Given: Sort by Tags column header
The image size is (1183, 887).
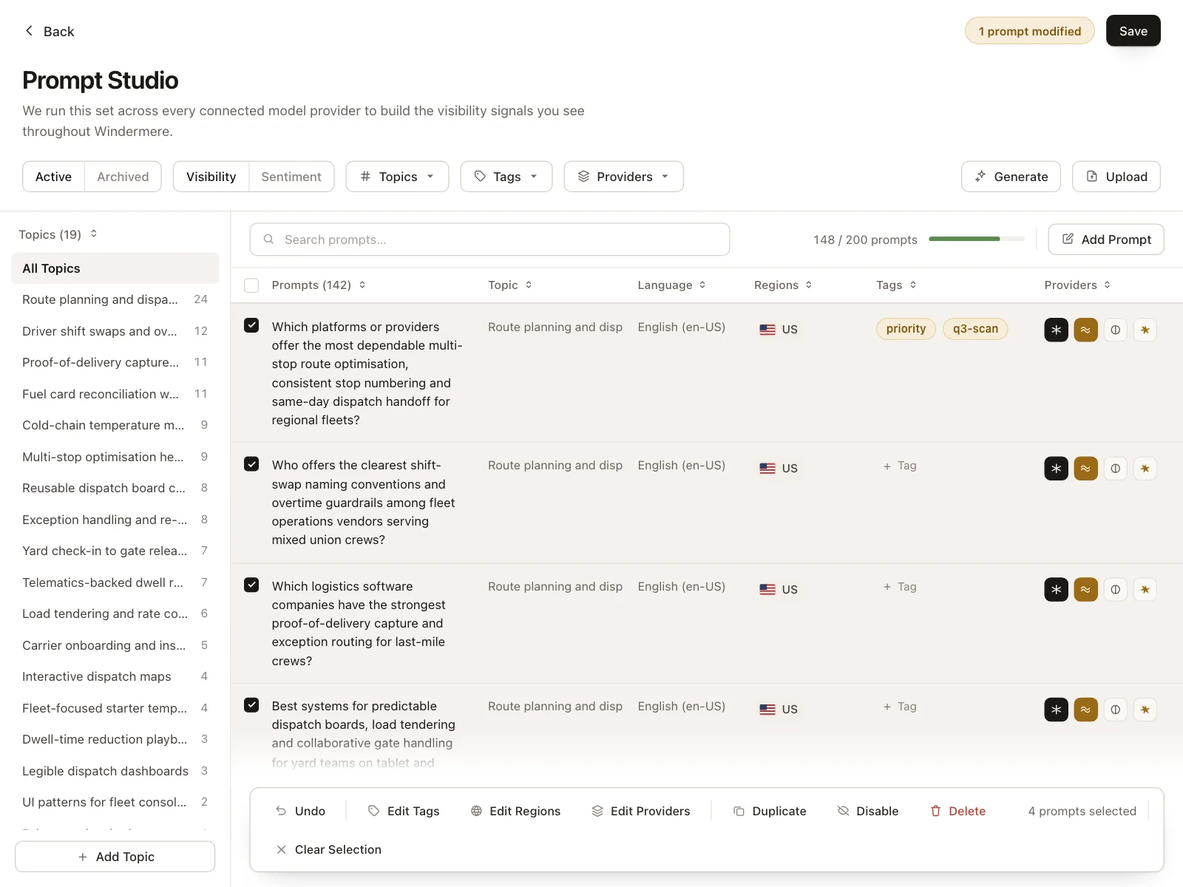Looking at the screenshot, I should click(896, 285).
